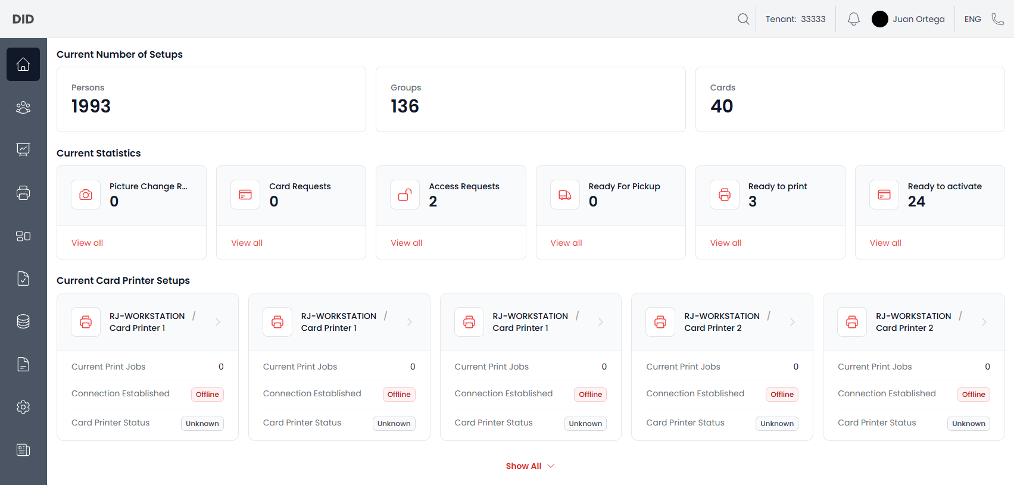Click Unknown status on second Card Printer 1

point(394,424)
